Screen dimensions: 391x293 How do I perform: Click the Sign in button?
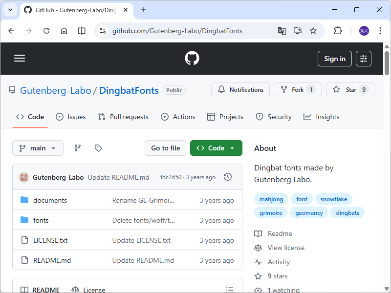click(x=335, y=59)
